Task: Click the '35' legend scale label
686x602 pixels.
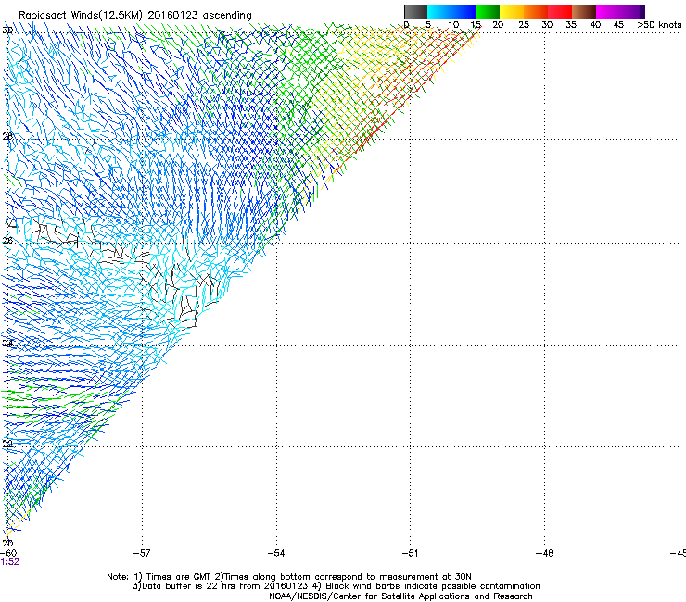Action: click(x=571, y=25)
